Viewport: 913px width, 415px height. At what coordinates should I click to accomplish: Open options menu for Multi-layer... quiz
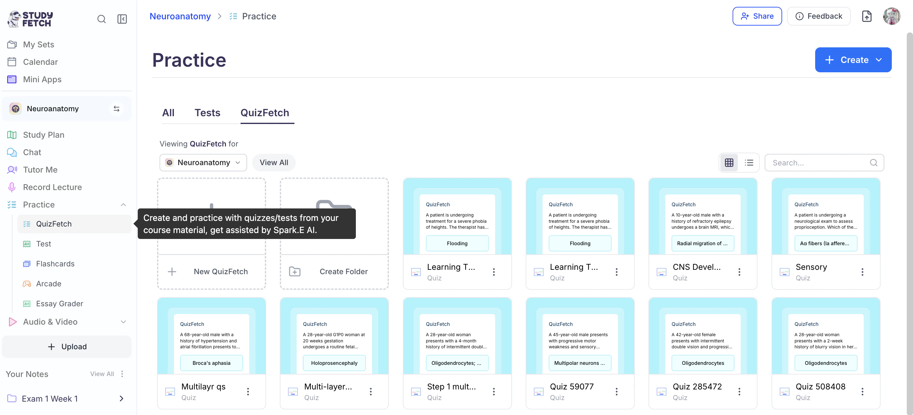[x=371, y=391]
